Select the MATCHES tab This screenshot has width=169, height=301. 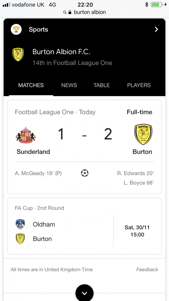coord(31,85)
